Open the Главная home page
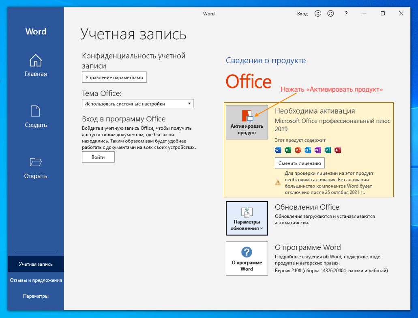The height and width of the screenshot is (318, 418). [36, 65]
